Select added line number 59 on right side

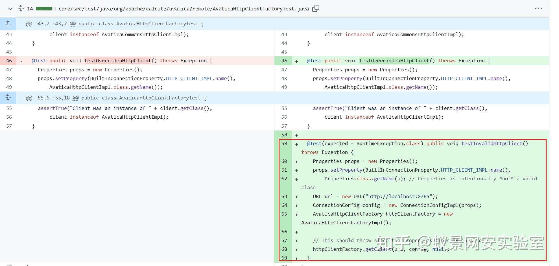click(x=284, y=144)
